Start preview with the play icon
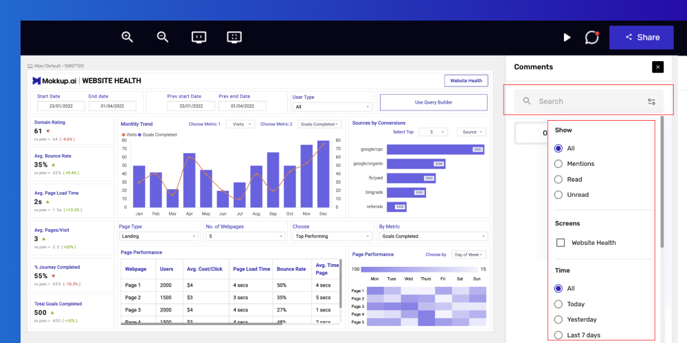 (567, 38)
